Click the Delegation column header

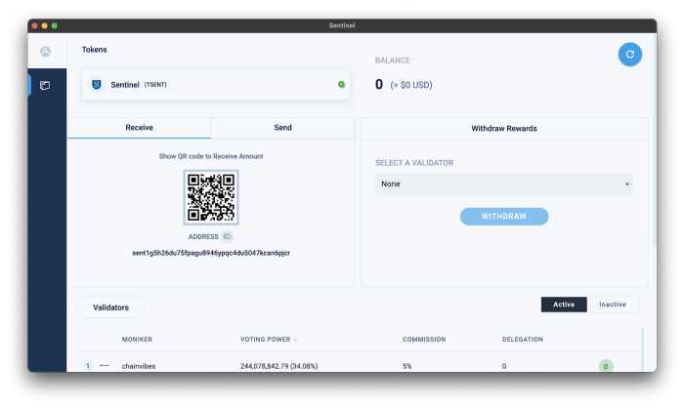(x=522, y=339)
